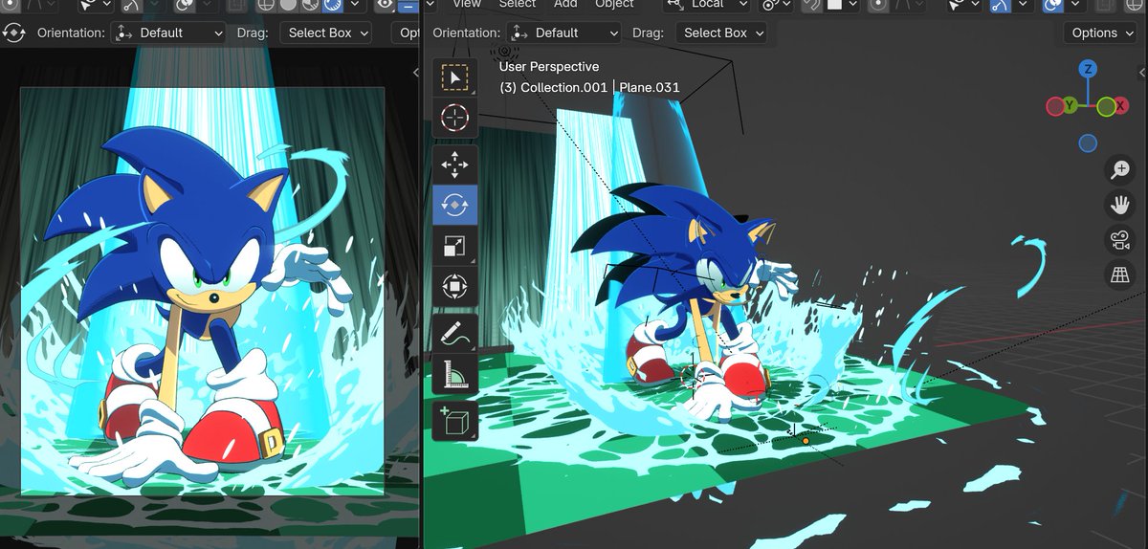The width and height of the screenshot is (1148, 549).
Task: Toggle overlays in the left viewport header
Action: click(185, 4)
